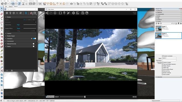182x102 pixels.
Task: Open the Window menu
Action: pyautogui.click(x=26, y=1)
